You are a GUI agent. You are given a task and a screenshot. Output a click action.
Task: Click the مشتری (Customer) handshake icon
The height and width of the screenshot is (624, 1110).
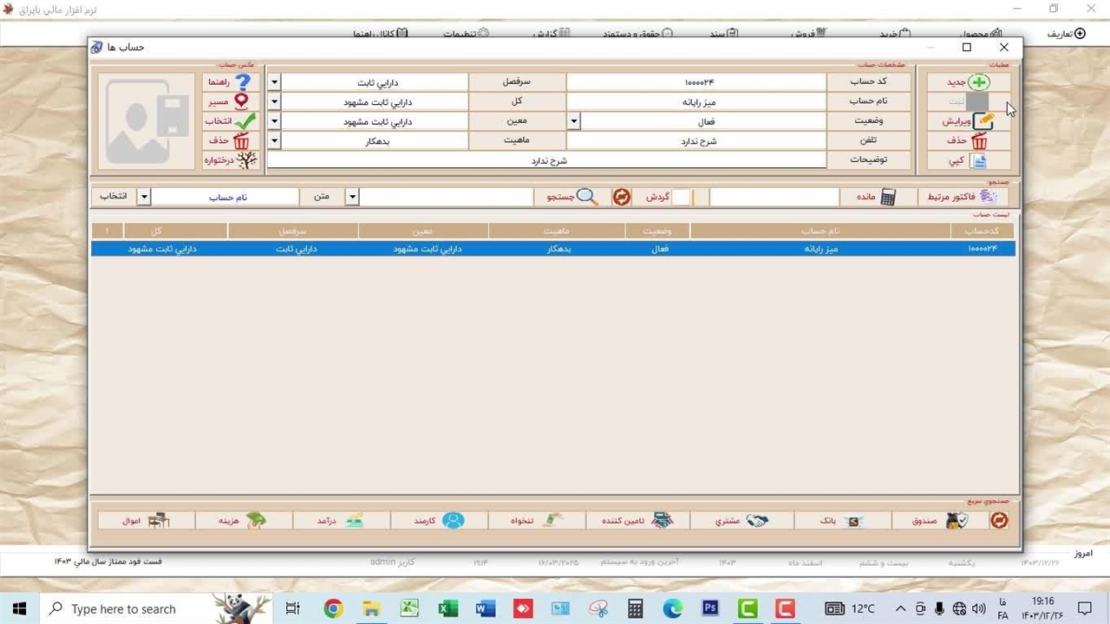pyautogui.click(x=757, y=521)
